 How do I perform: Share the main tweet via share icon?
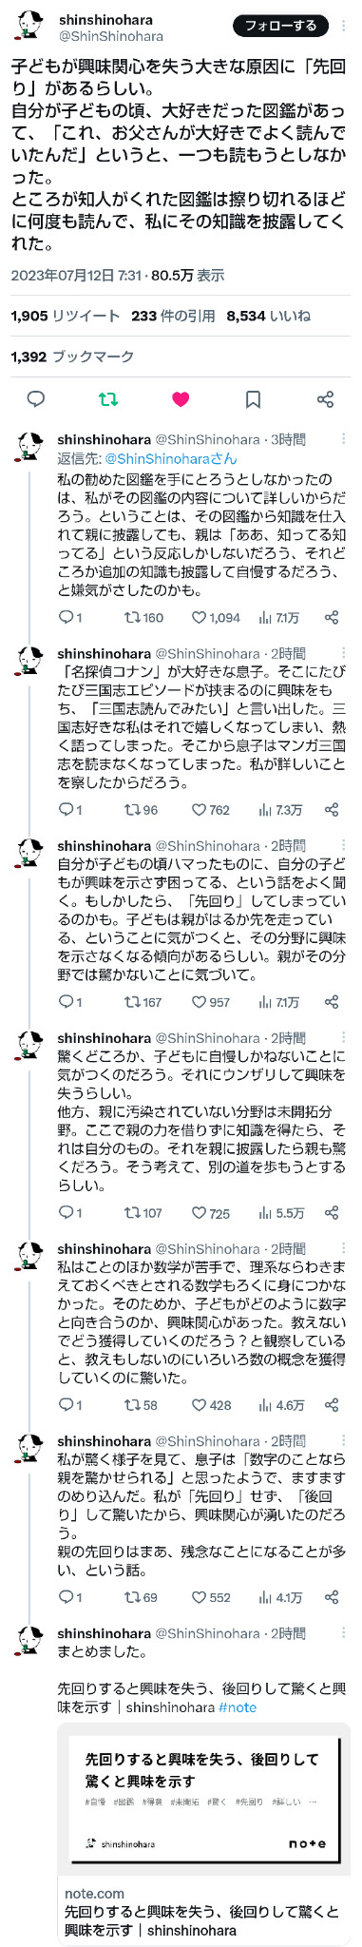click(x=325, y=399)
